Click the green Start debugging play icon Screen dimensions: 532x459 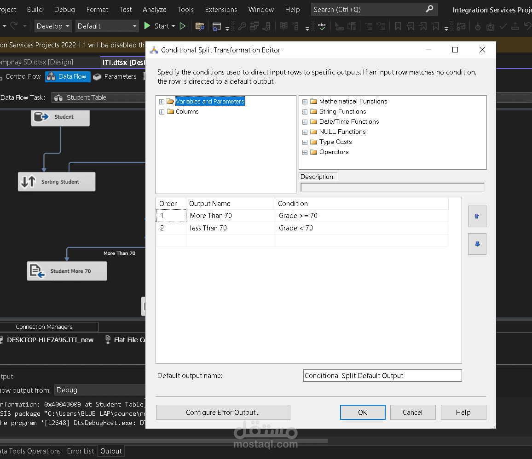point(147,26)
